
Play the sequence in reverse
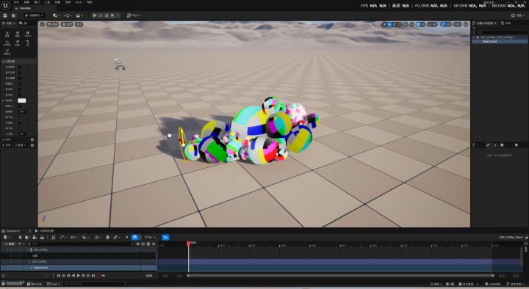click(x=73, y=276)
